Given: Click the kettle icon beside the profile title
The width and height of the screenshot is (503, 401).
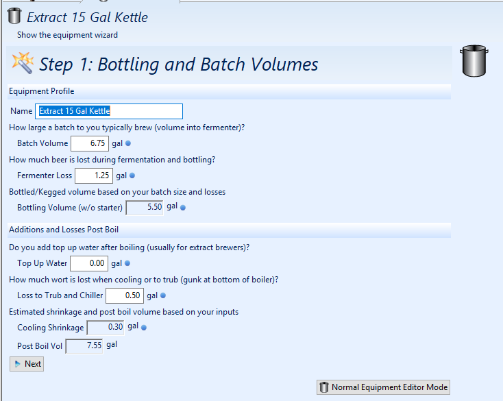Looking at the screenshot, I should tap(14, 16).
